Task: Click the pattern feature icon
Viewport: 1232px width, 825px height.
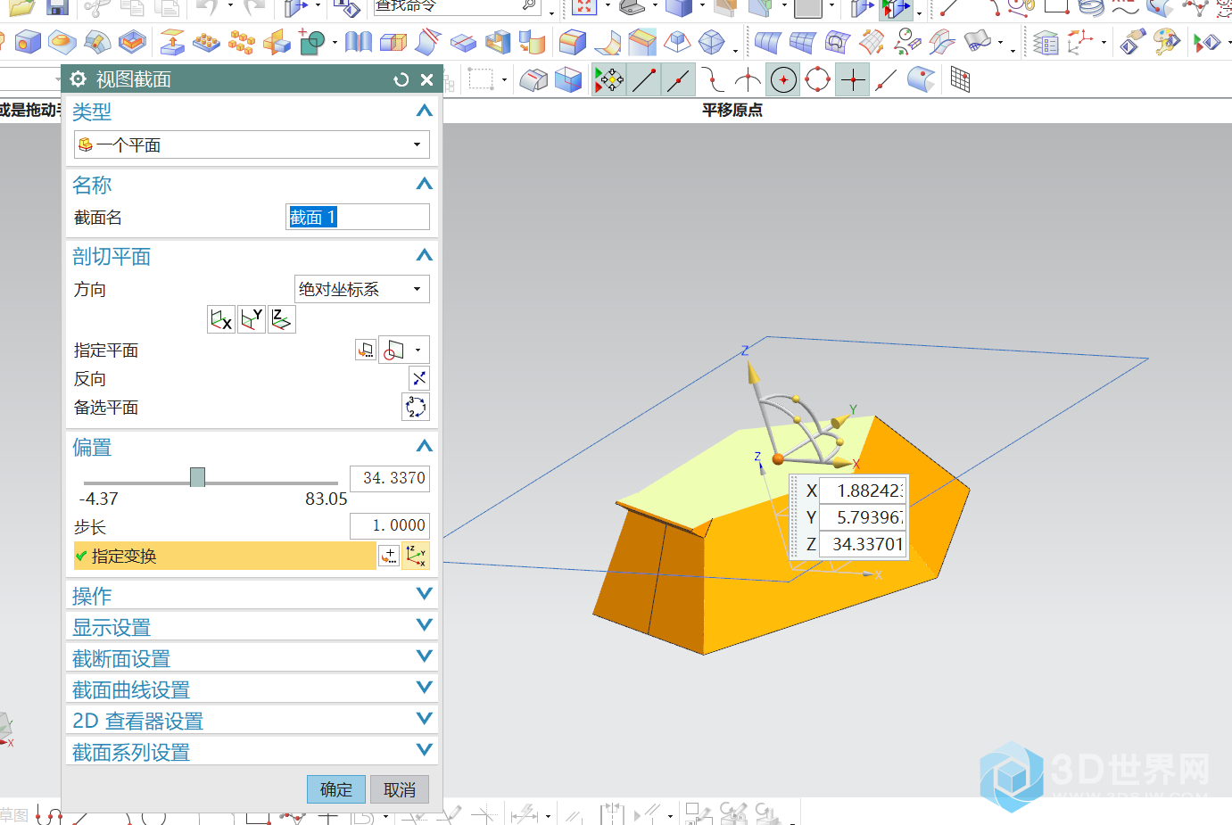Action: coord(206,42)
